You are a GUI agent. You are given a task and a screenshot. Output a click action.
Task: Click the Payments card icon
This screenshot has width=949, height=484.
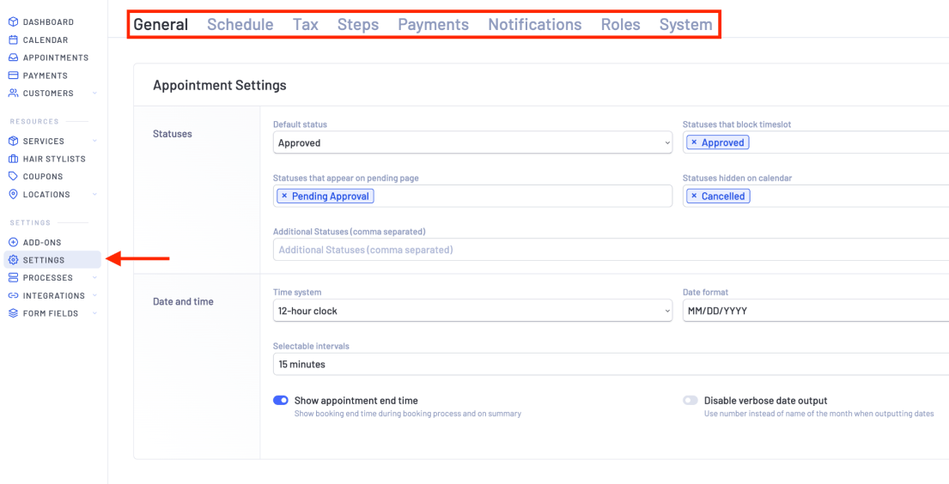14,76
